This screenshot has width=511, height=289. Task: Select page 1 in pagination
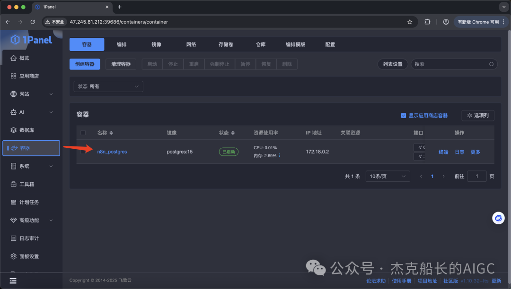pos(432,176)
